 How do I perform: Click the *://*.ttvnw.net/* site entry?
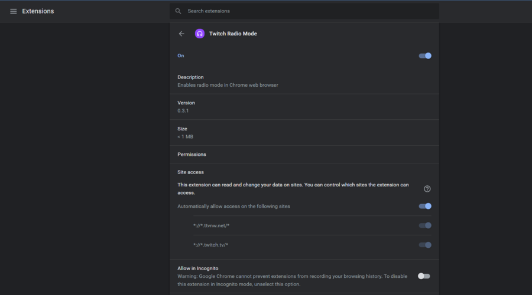(212, 225)
